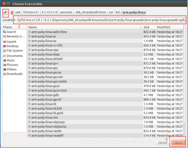Select the arm-poky-linux-ld file name
188x148 pixels.
(x=44, y=104)
